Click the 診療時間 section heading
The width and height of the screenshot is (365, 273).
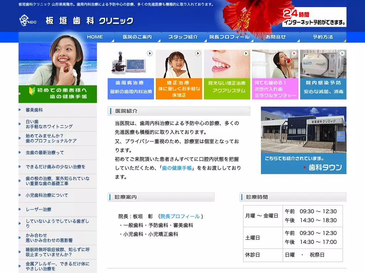(293, 197)
